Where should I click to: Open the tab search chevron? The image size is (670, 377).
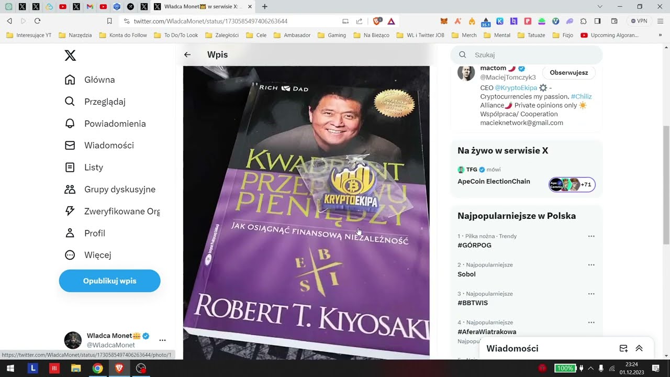[600, 7]
